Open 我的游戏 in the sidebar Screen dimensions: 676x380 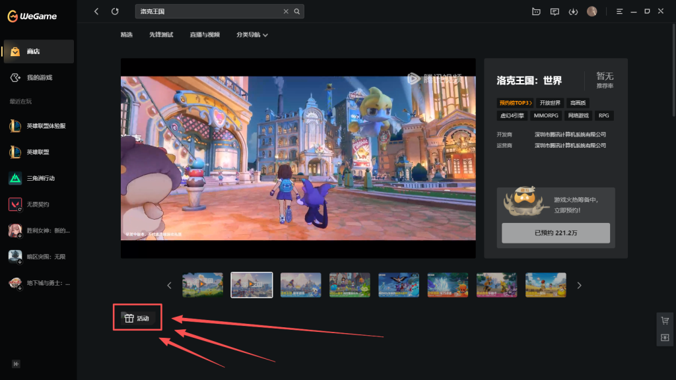pos(39,78)
